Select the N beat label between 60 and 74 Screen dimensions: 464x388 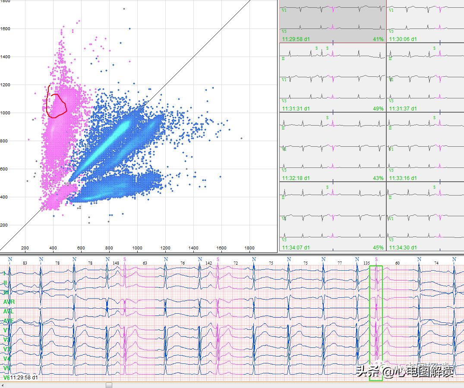click(419, 259)
